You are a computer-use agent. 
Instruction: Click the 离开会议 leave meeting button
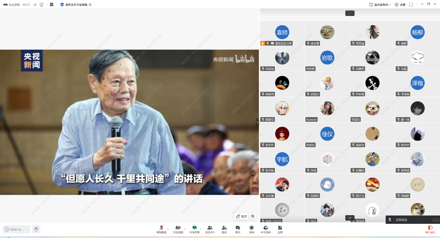(x=430, y=229)
